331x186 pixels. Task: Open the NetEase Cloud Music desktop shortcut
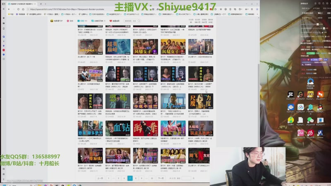point(310,133)
